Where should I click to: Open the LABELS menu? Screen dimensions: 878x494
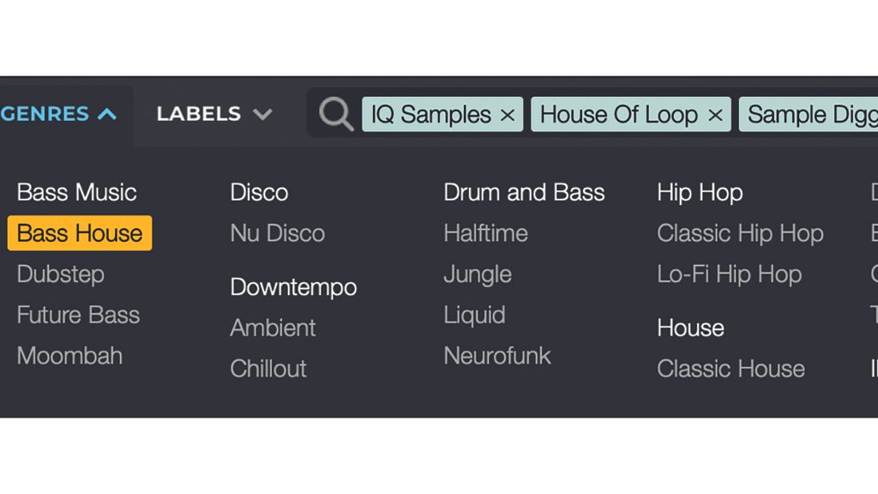click(x=213, y=114)
